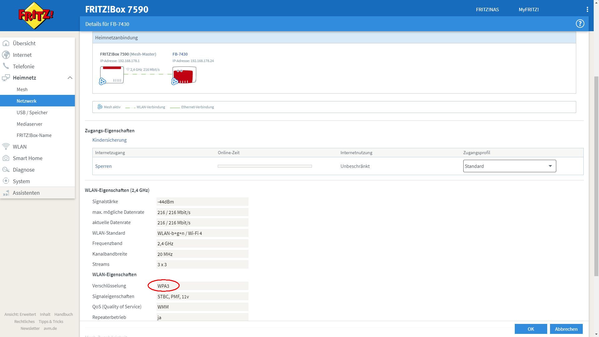Click the Telefonie phone icon
Image resolution: width=599 pixels, height=337 pixels.
pyautogui.click(x=6, y=66)
